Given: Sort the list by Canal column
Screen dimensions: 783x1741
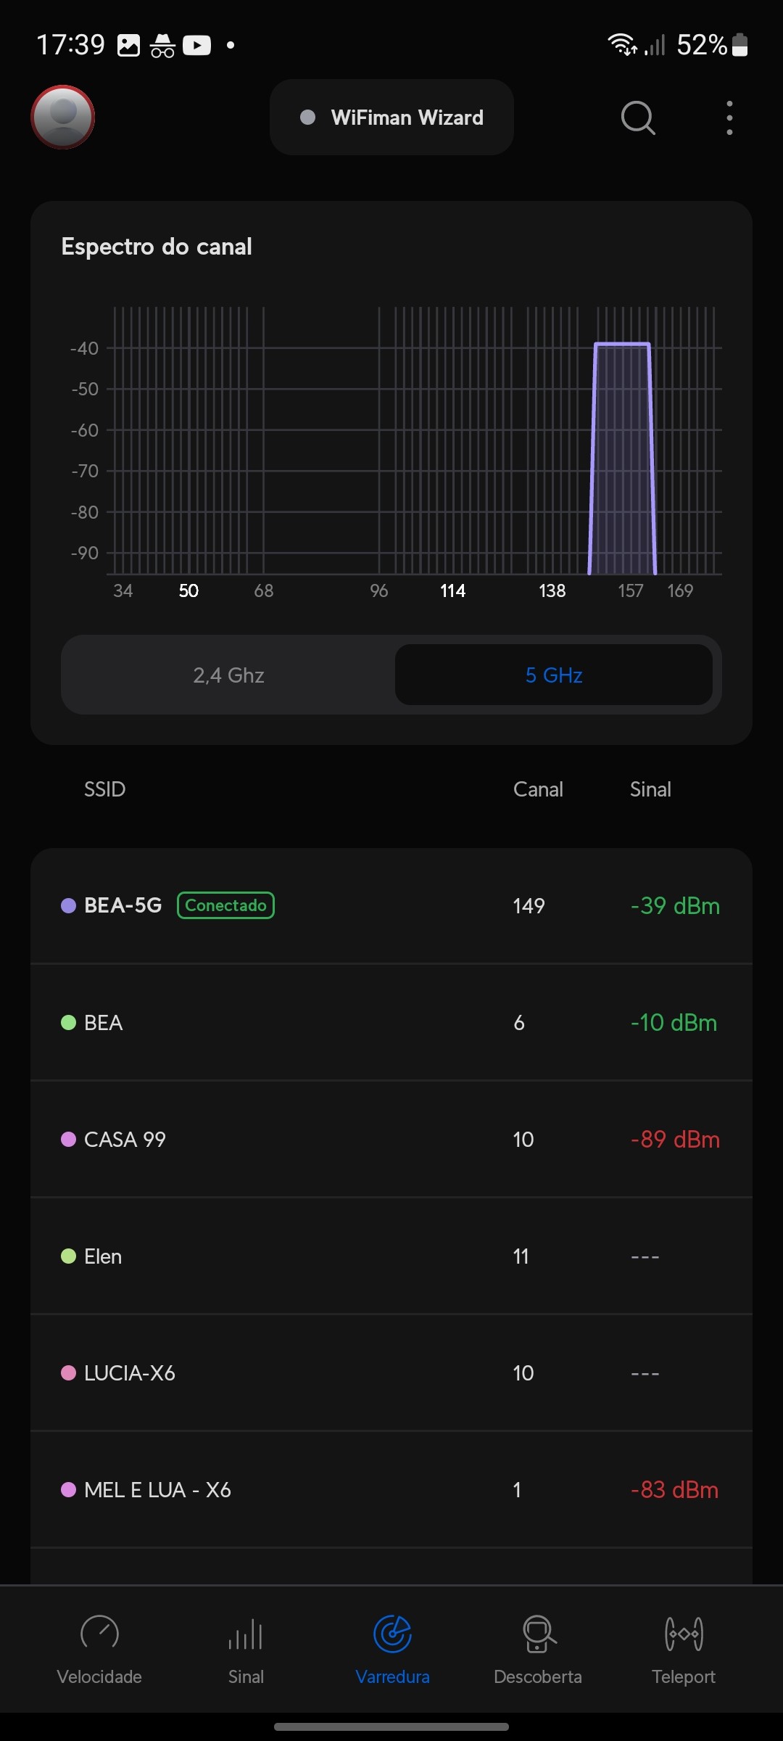Looking at the screenshot, I should pos(538,789).
